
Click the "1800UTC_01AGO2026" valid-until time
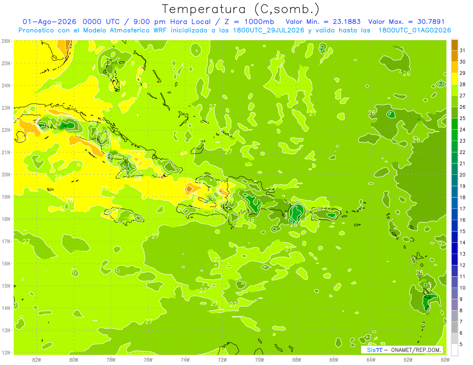[x=415, y=30]
